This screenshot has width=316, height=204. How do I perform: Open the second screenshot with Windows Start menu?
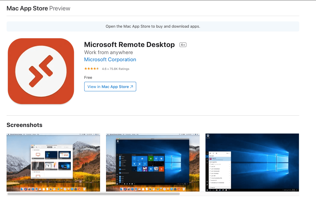[153, 162]
